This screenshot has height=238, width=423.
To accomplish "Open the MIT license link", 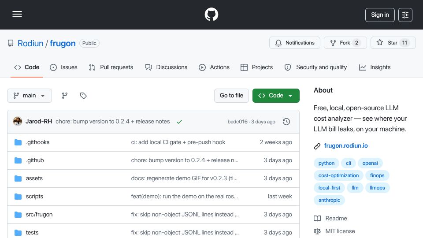I will 334,231.
